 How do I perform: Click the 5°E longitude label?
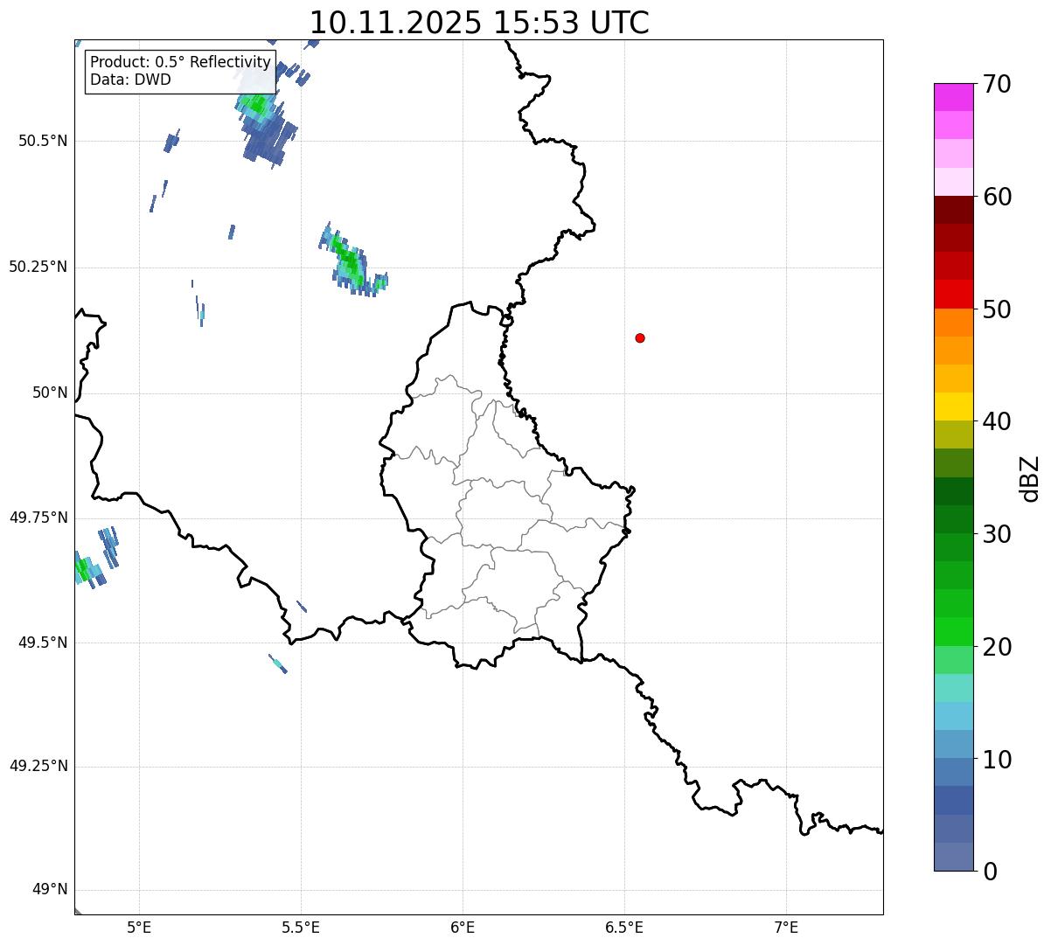pyautogui.click(x=139, y=927)
